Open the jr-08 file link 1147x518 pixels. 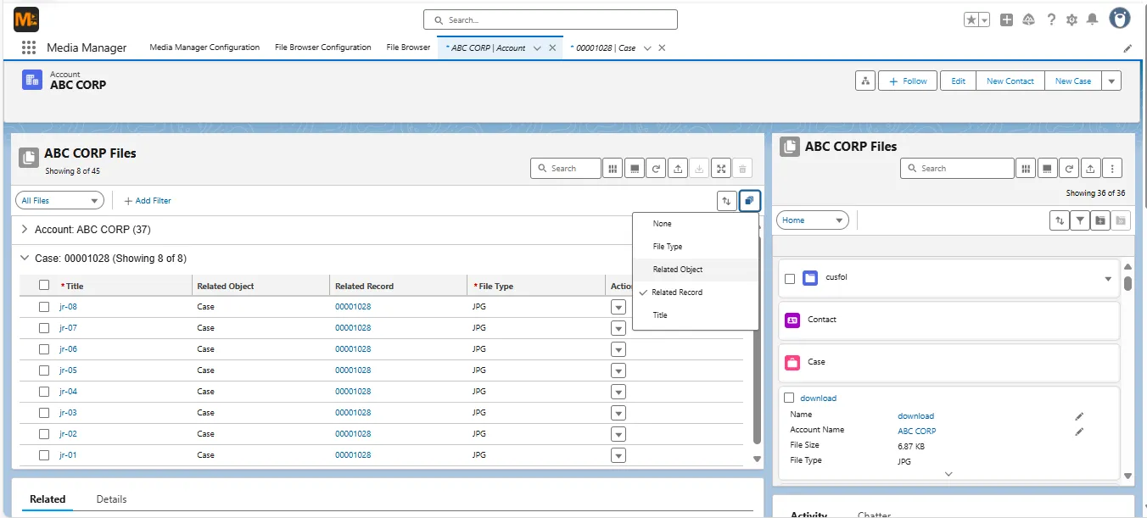click(68, 307)
